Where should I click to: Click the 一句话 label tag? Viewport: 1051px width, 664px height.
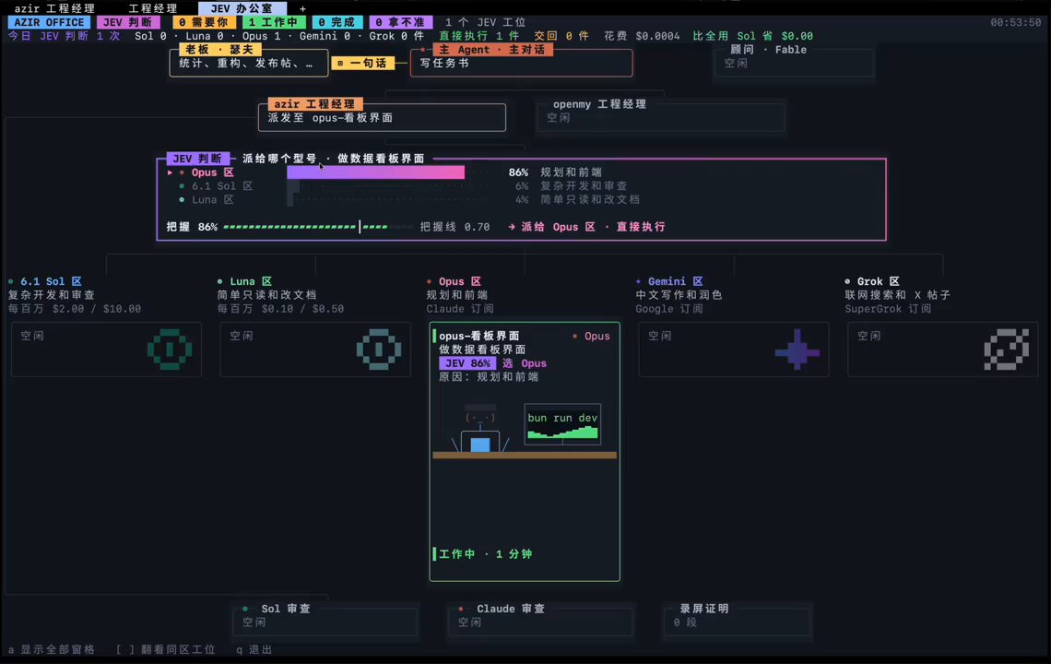coord(362,63)
